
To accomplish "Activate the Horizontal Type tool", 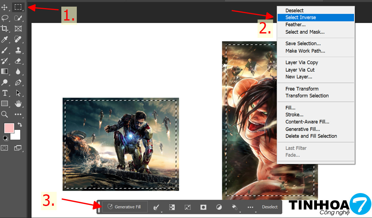I will [x=5, y=93].
